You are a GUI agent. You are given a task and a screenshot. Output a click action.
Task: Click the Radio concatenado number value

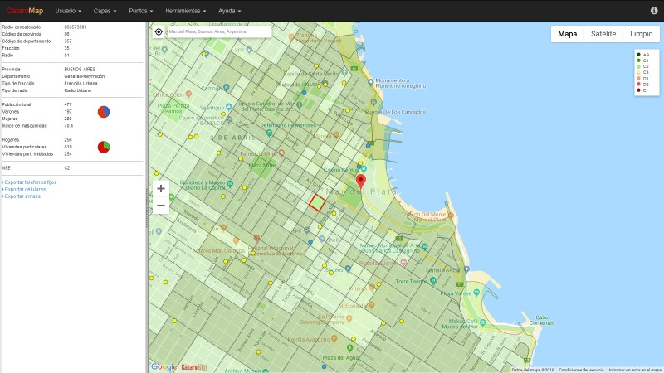76,27
